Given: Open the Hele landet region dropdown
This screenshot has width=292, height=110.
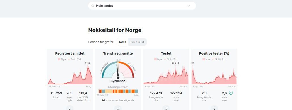Looking at the screenshot, I should click(142, 6).
